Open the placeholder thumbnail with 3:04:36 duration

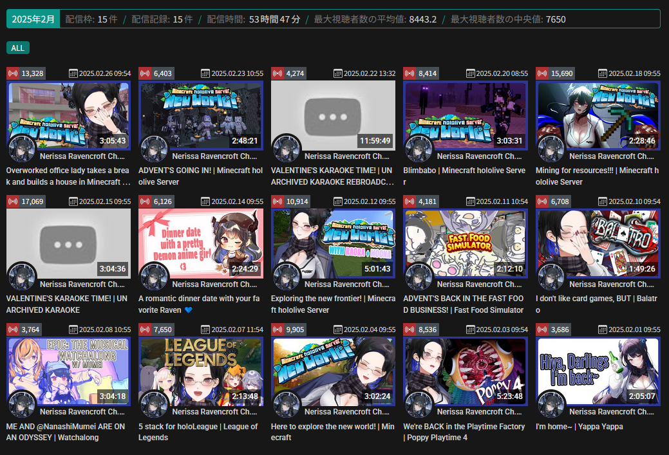[69, 243]
